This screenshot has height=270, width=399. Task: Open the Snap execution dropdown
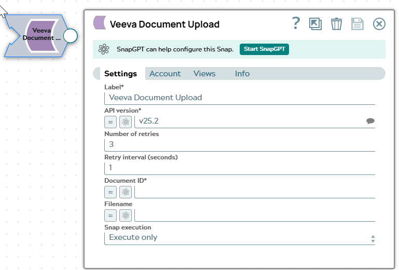pos(240,238)
